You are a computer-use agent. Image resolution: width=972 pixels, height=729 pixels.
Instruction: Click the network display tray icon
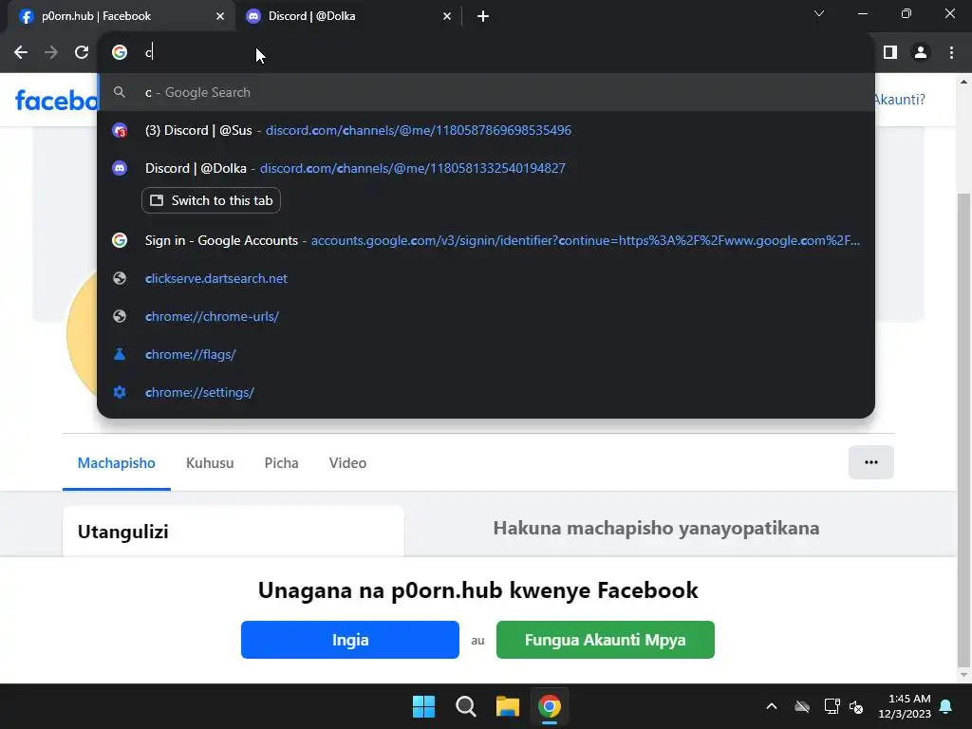pyautogui.click(x=832, y=706)
